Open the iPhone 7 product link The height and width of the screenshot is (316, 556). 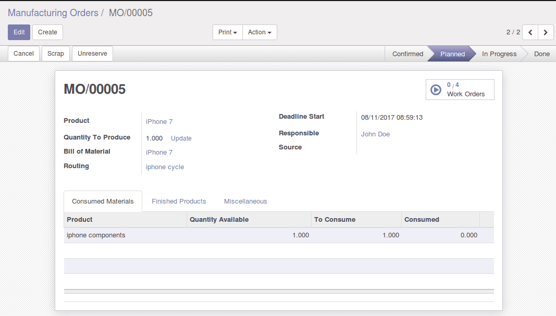coord(159,121)
